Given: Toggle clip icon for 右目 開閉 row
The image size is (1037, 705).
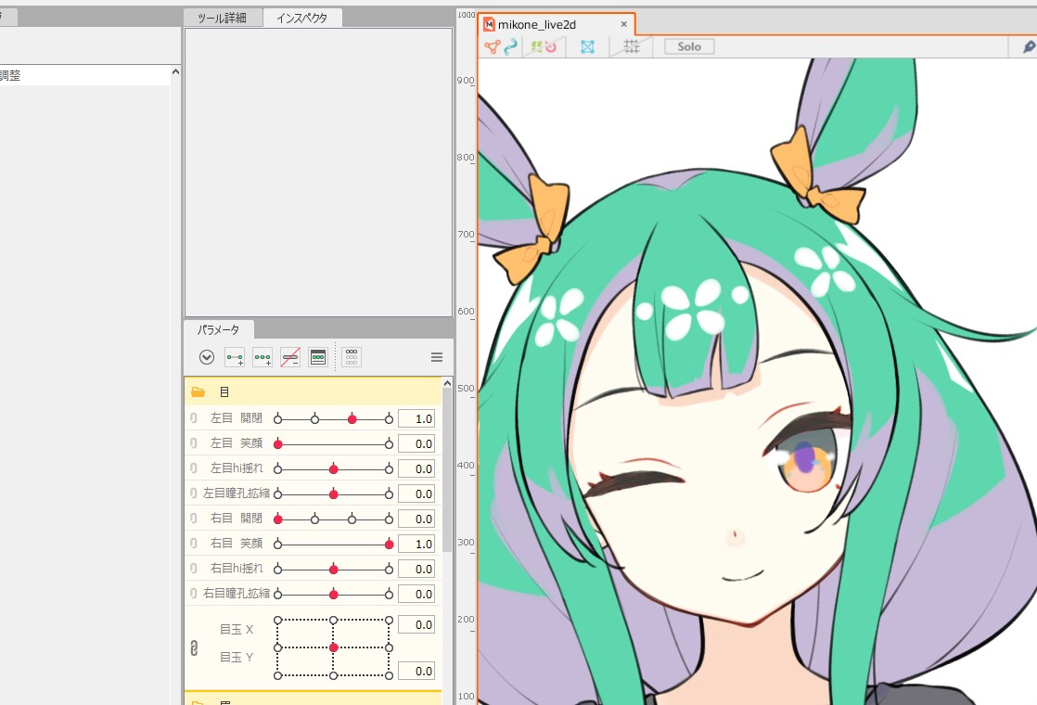Looking at the screenshot, I should [194, 519].
